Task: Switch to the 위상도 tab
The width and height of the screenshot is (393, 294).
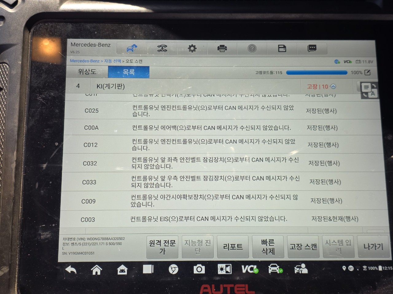Action: 87,72
